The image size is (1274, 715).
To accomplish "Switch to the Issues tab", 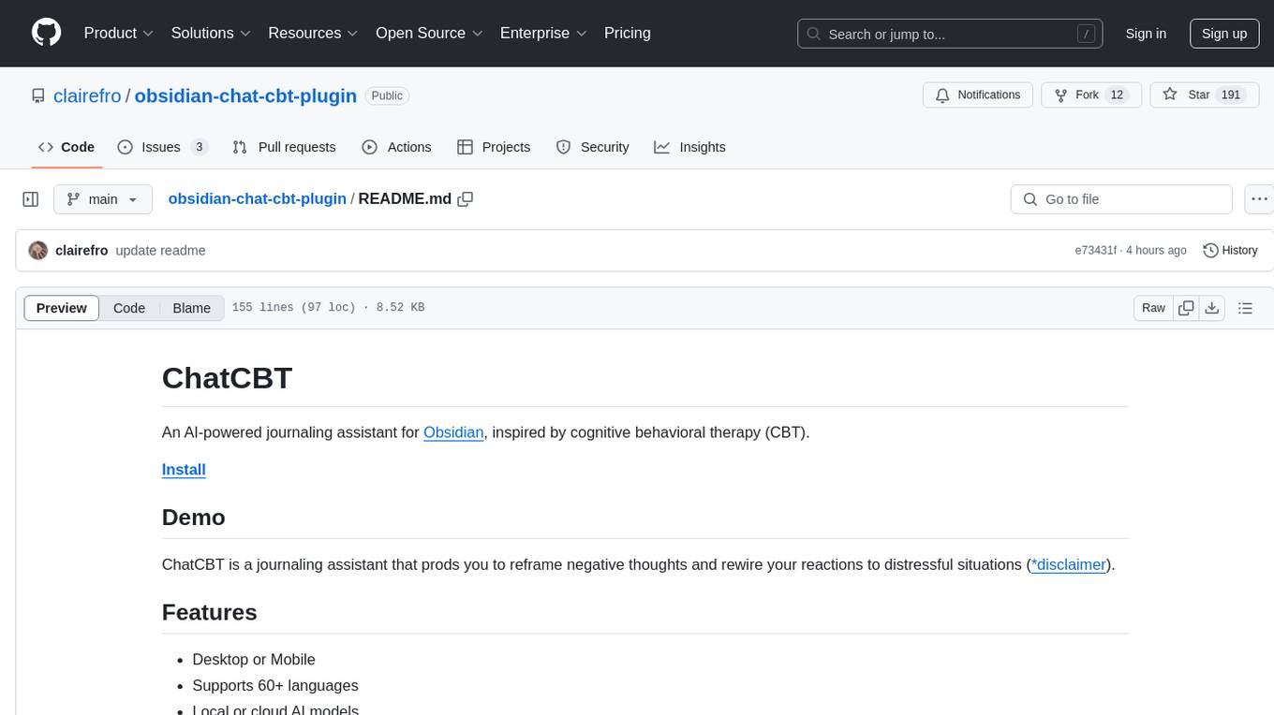I will coord(163,147).
